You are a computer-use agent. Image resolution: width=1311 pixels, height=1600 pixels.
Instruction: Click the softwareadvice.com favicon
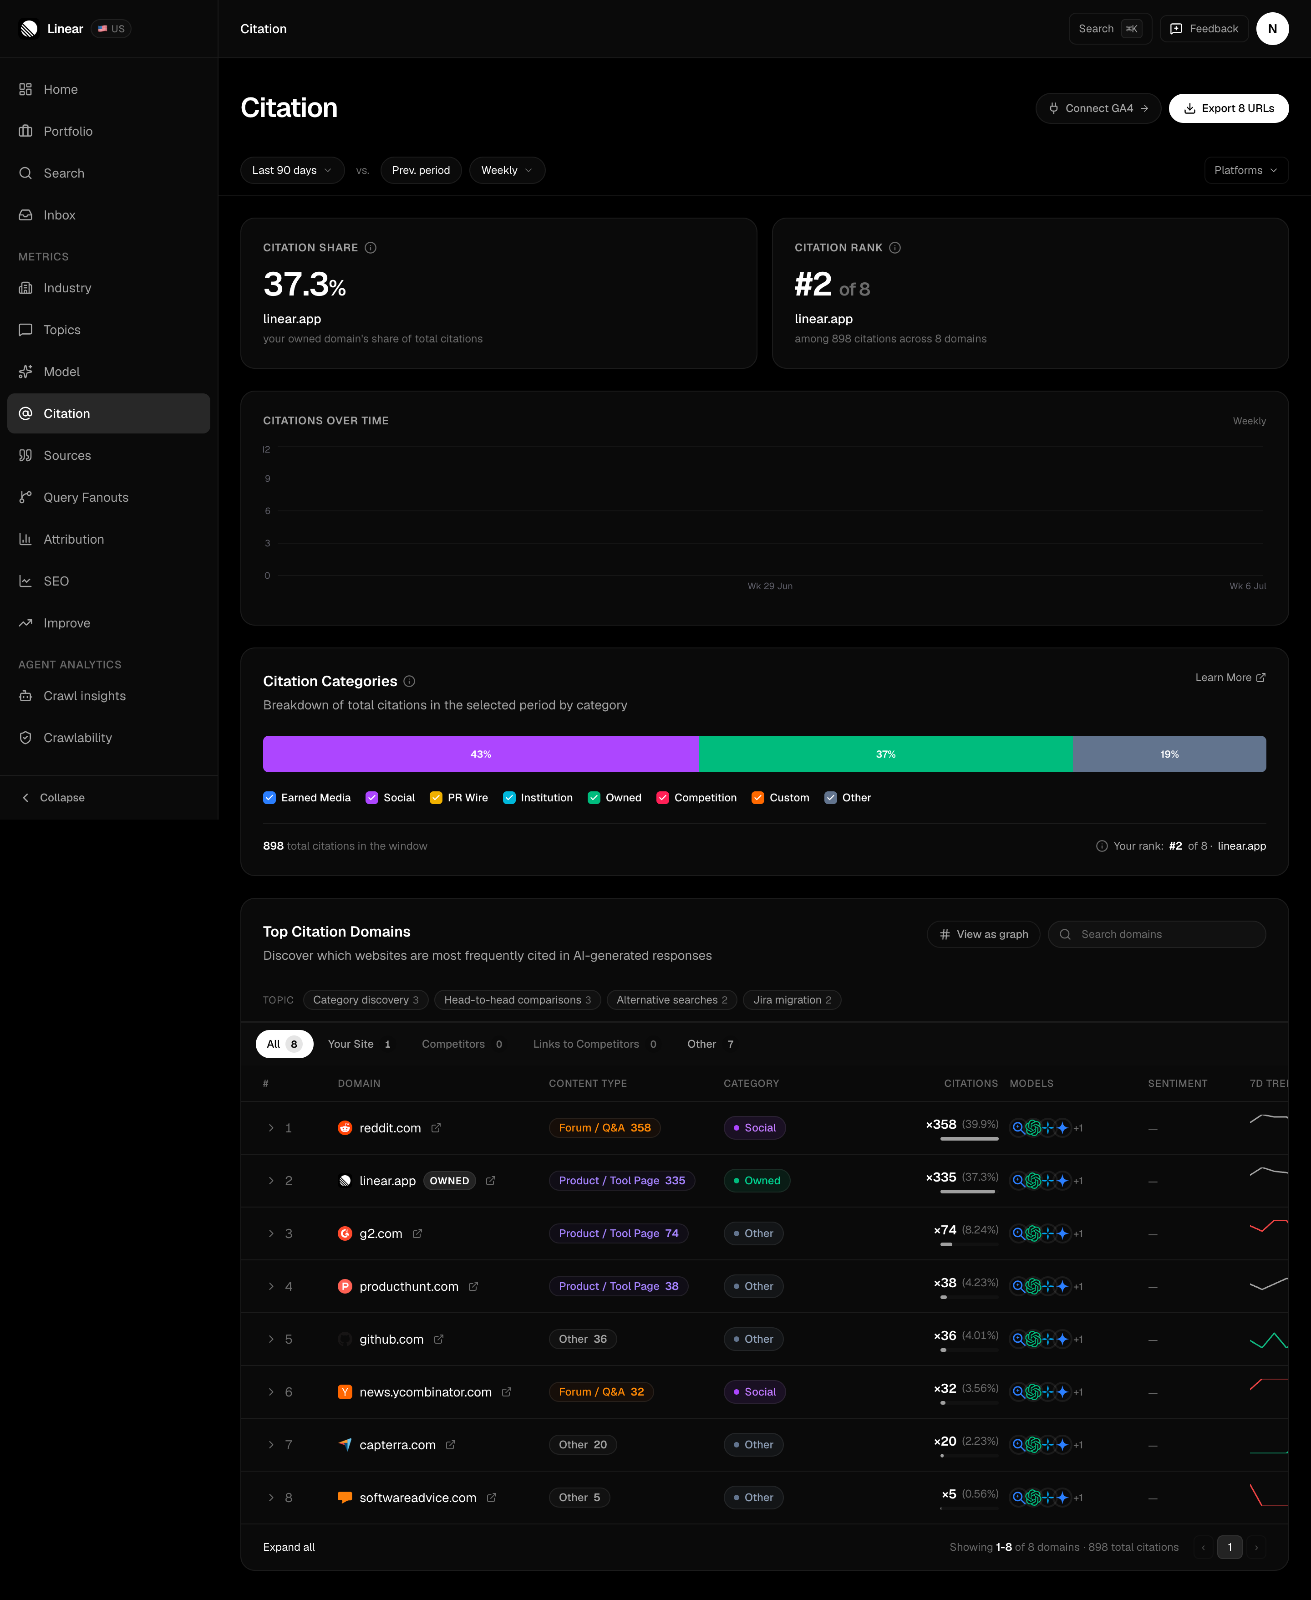coord(345,1498)
